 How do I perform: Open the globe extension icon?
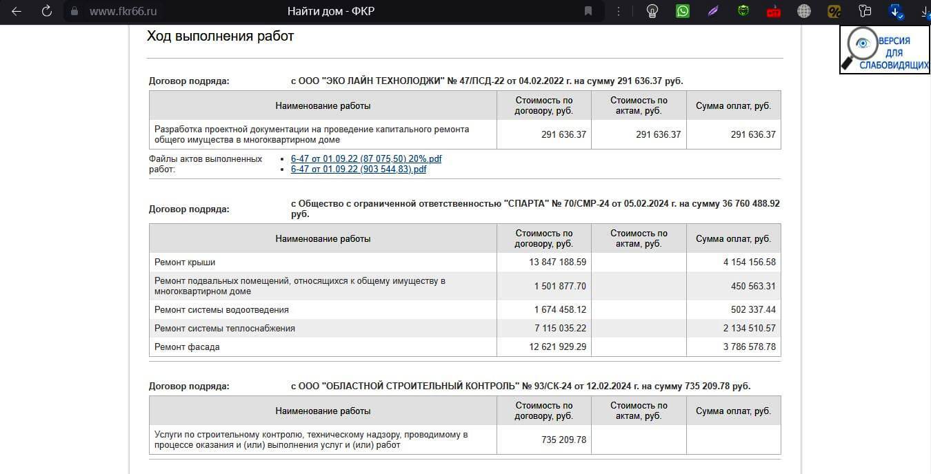pos(803,11)
